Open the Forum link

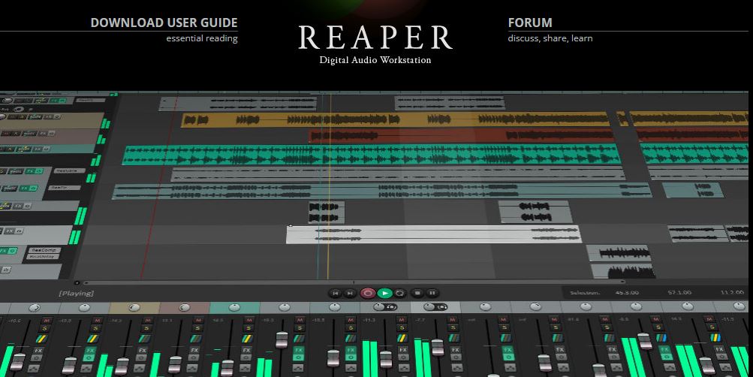pos(530,23)
